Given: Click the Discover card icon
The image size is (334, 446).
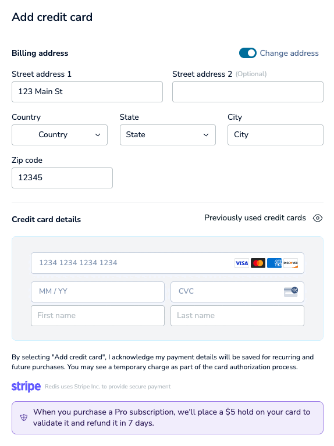Looking at the screenshot, I should (291, 263).
